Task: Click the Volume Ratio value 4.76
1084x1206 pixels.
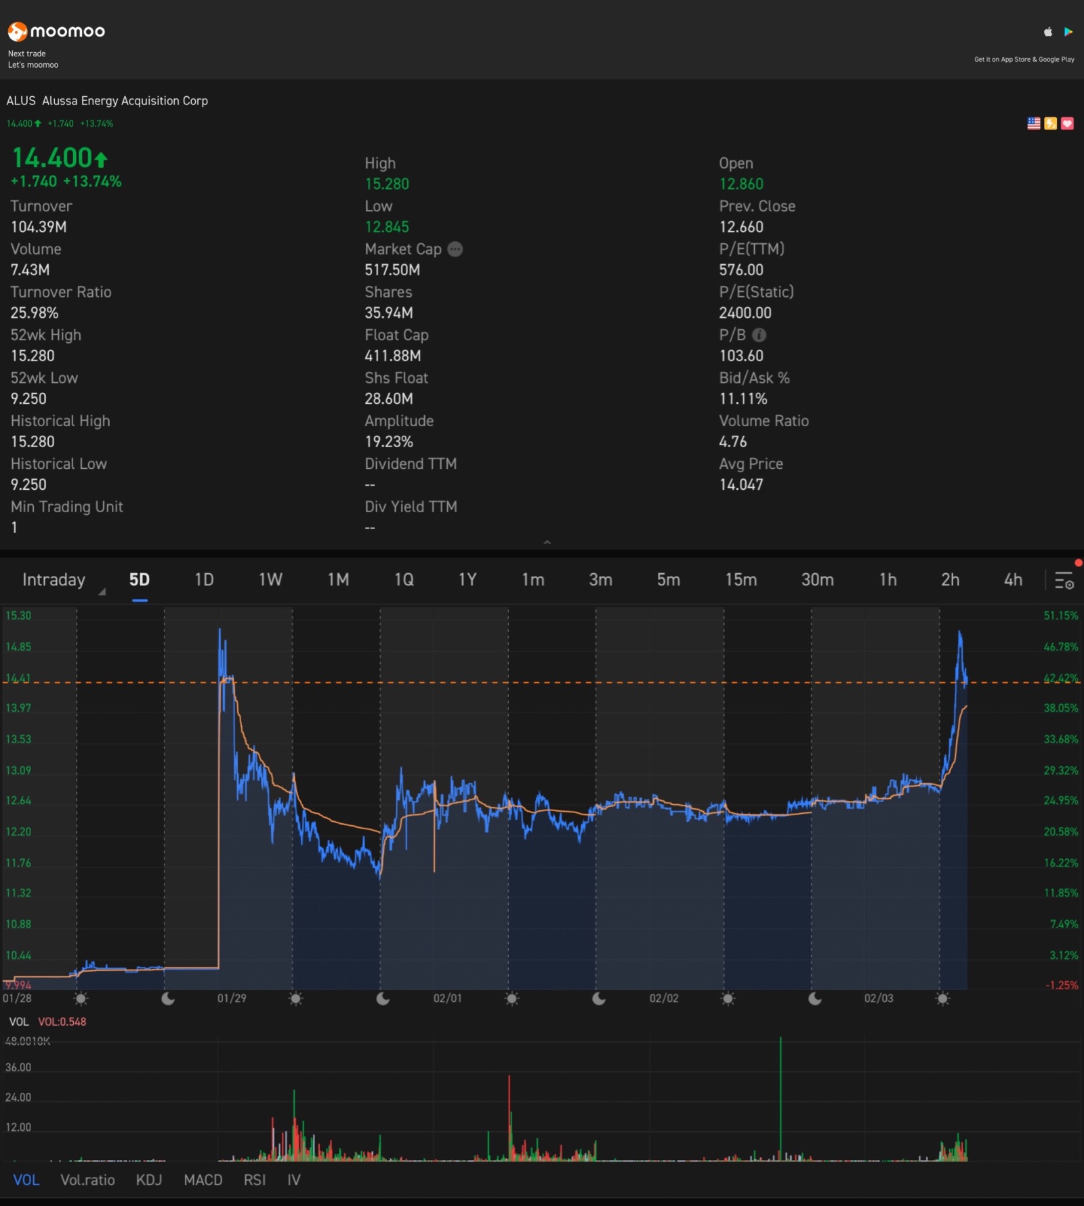Action: [733, 442]
